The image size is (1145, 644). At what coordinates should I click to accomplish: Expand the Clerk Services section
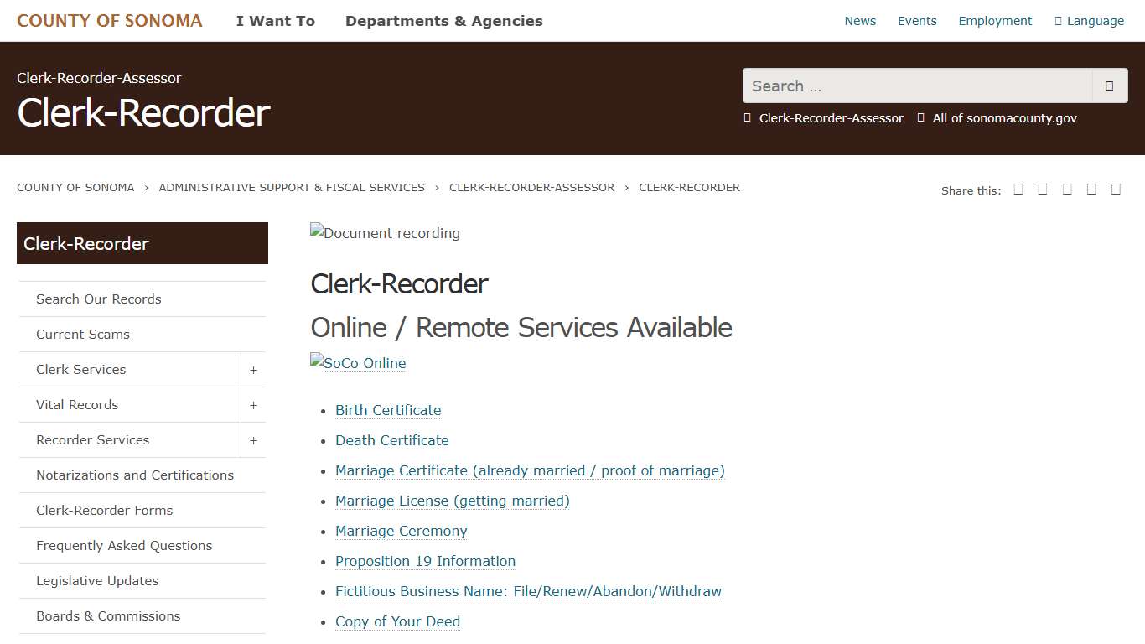coord(254,369)
